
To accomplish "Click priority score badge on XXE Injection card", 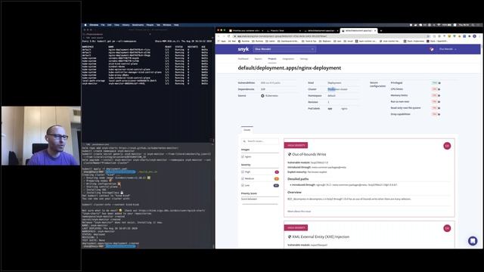I will click(x=447, y=228).
